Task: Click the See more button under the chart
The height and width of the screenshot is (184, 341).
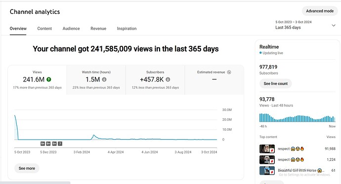Action: [27, 168]
